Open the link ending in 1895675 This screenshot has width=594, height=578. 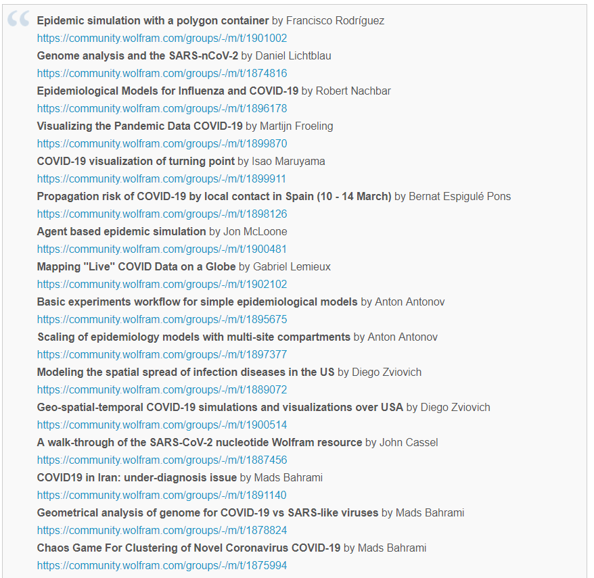(x=162, y=320)
